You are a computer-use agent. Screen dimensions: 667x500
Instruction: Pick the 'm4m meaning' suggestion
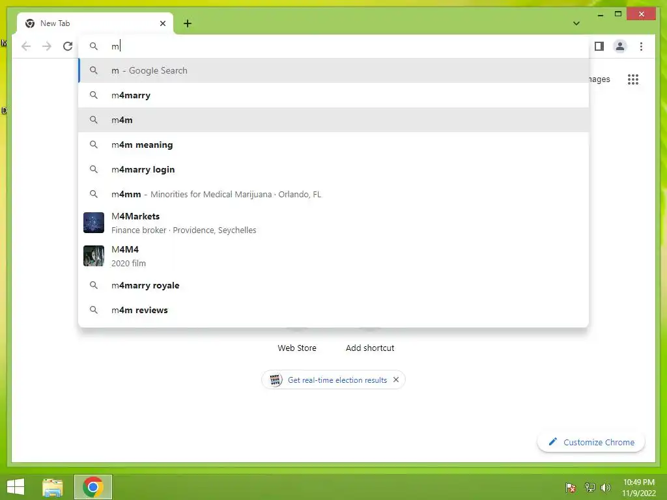point(333,145)
